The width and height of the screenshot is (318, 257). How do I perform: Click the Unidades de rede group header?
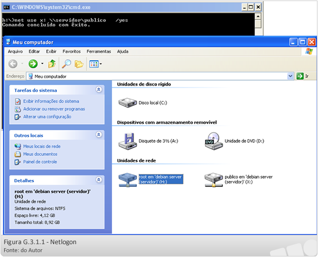pos(136,161)
